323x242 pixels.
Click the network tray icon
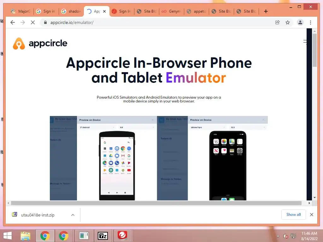coord(293,236)
